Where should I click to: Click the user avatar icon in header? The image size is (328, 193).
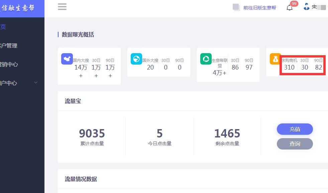coord(306,7)
